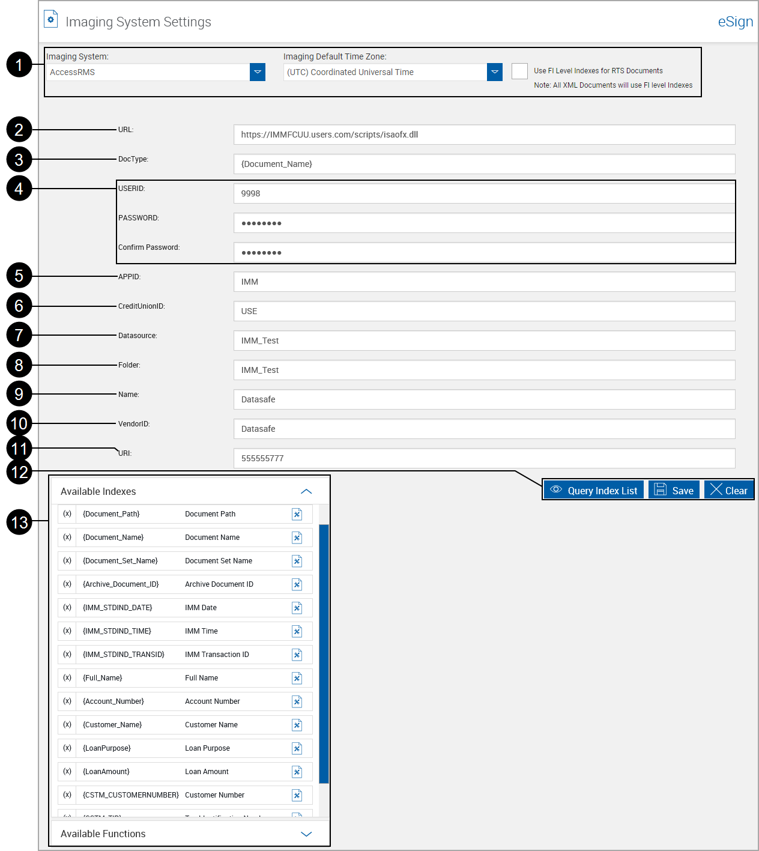Open the configure icon for Full Name index
The width and height of the screenshot is (759, 851).
coord(297,677)
